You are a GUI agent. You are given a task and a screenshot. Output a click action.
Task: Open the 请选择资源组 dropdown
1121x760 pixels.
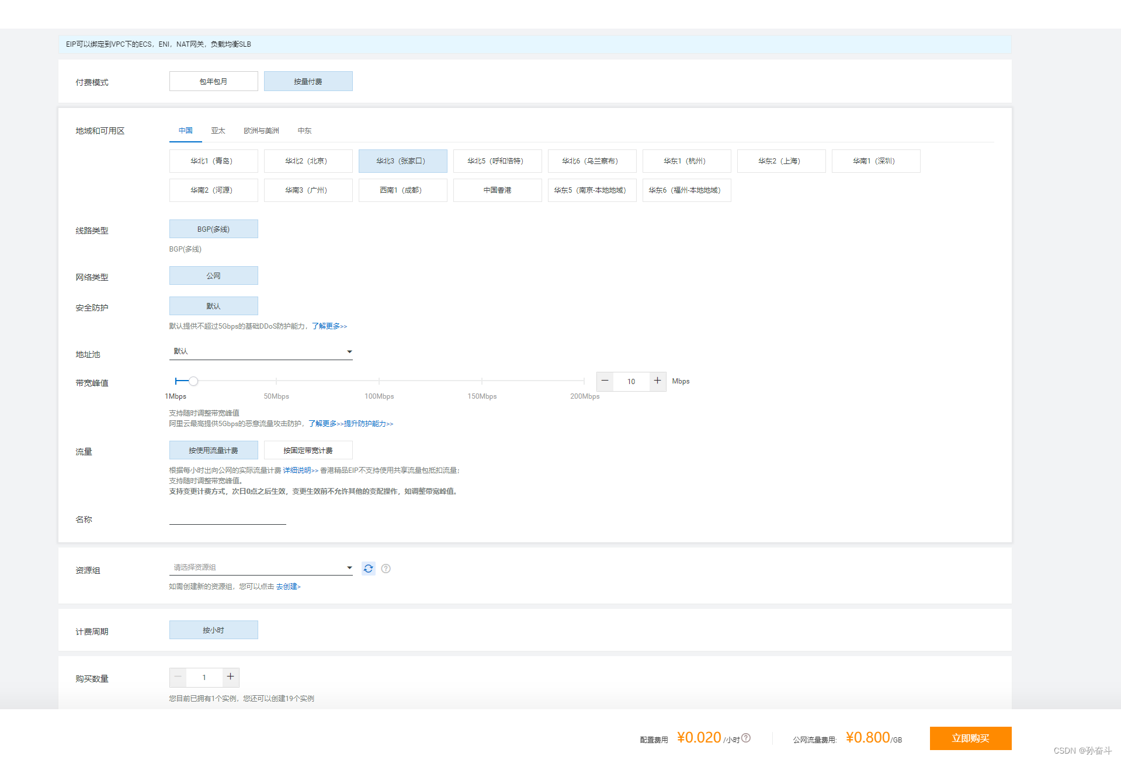pos(261,567)
